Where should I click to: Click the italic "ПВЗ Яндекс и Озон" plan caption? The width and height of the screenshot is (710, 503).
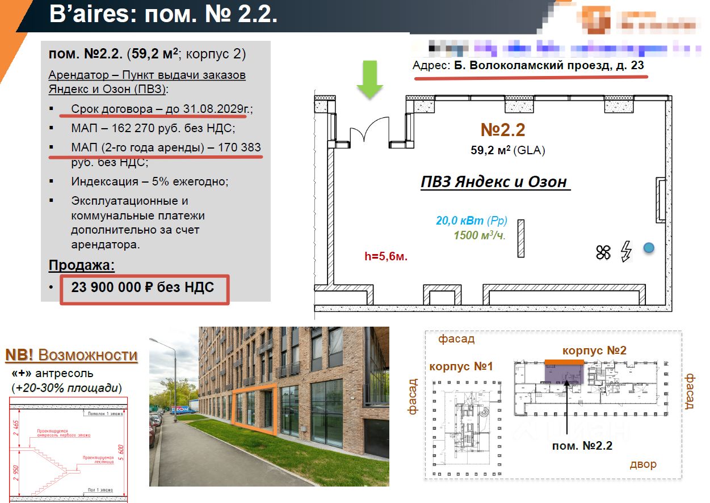click(x=494, y=181)
